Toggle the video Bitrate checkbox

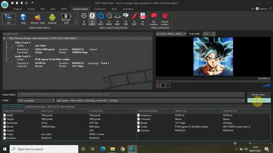(x=5, y=127)
